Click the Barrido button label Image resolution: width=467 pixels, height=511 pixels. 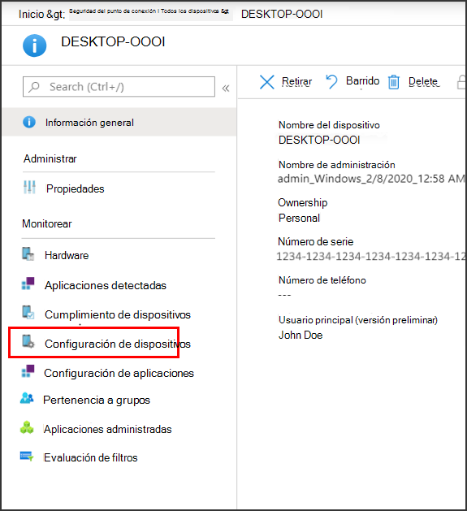click(x=362, y=80)
